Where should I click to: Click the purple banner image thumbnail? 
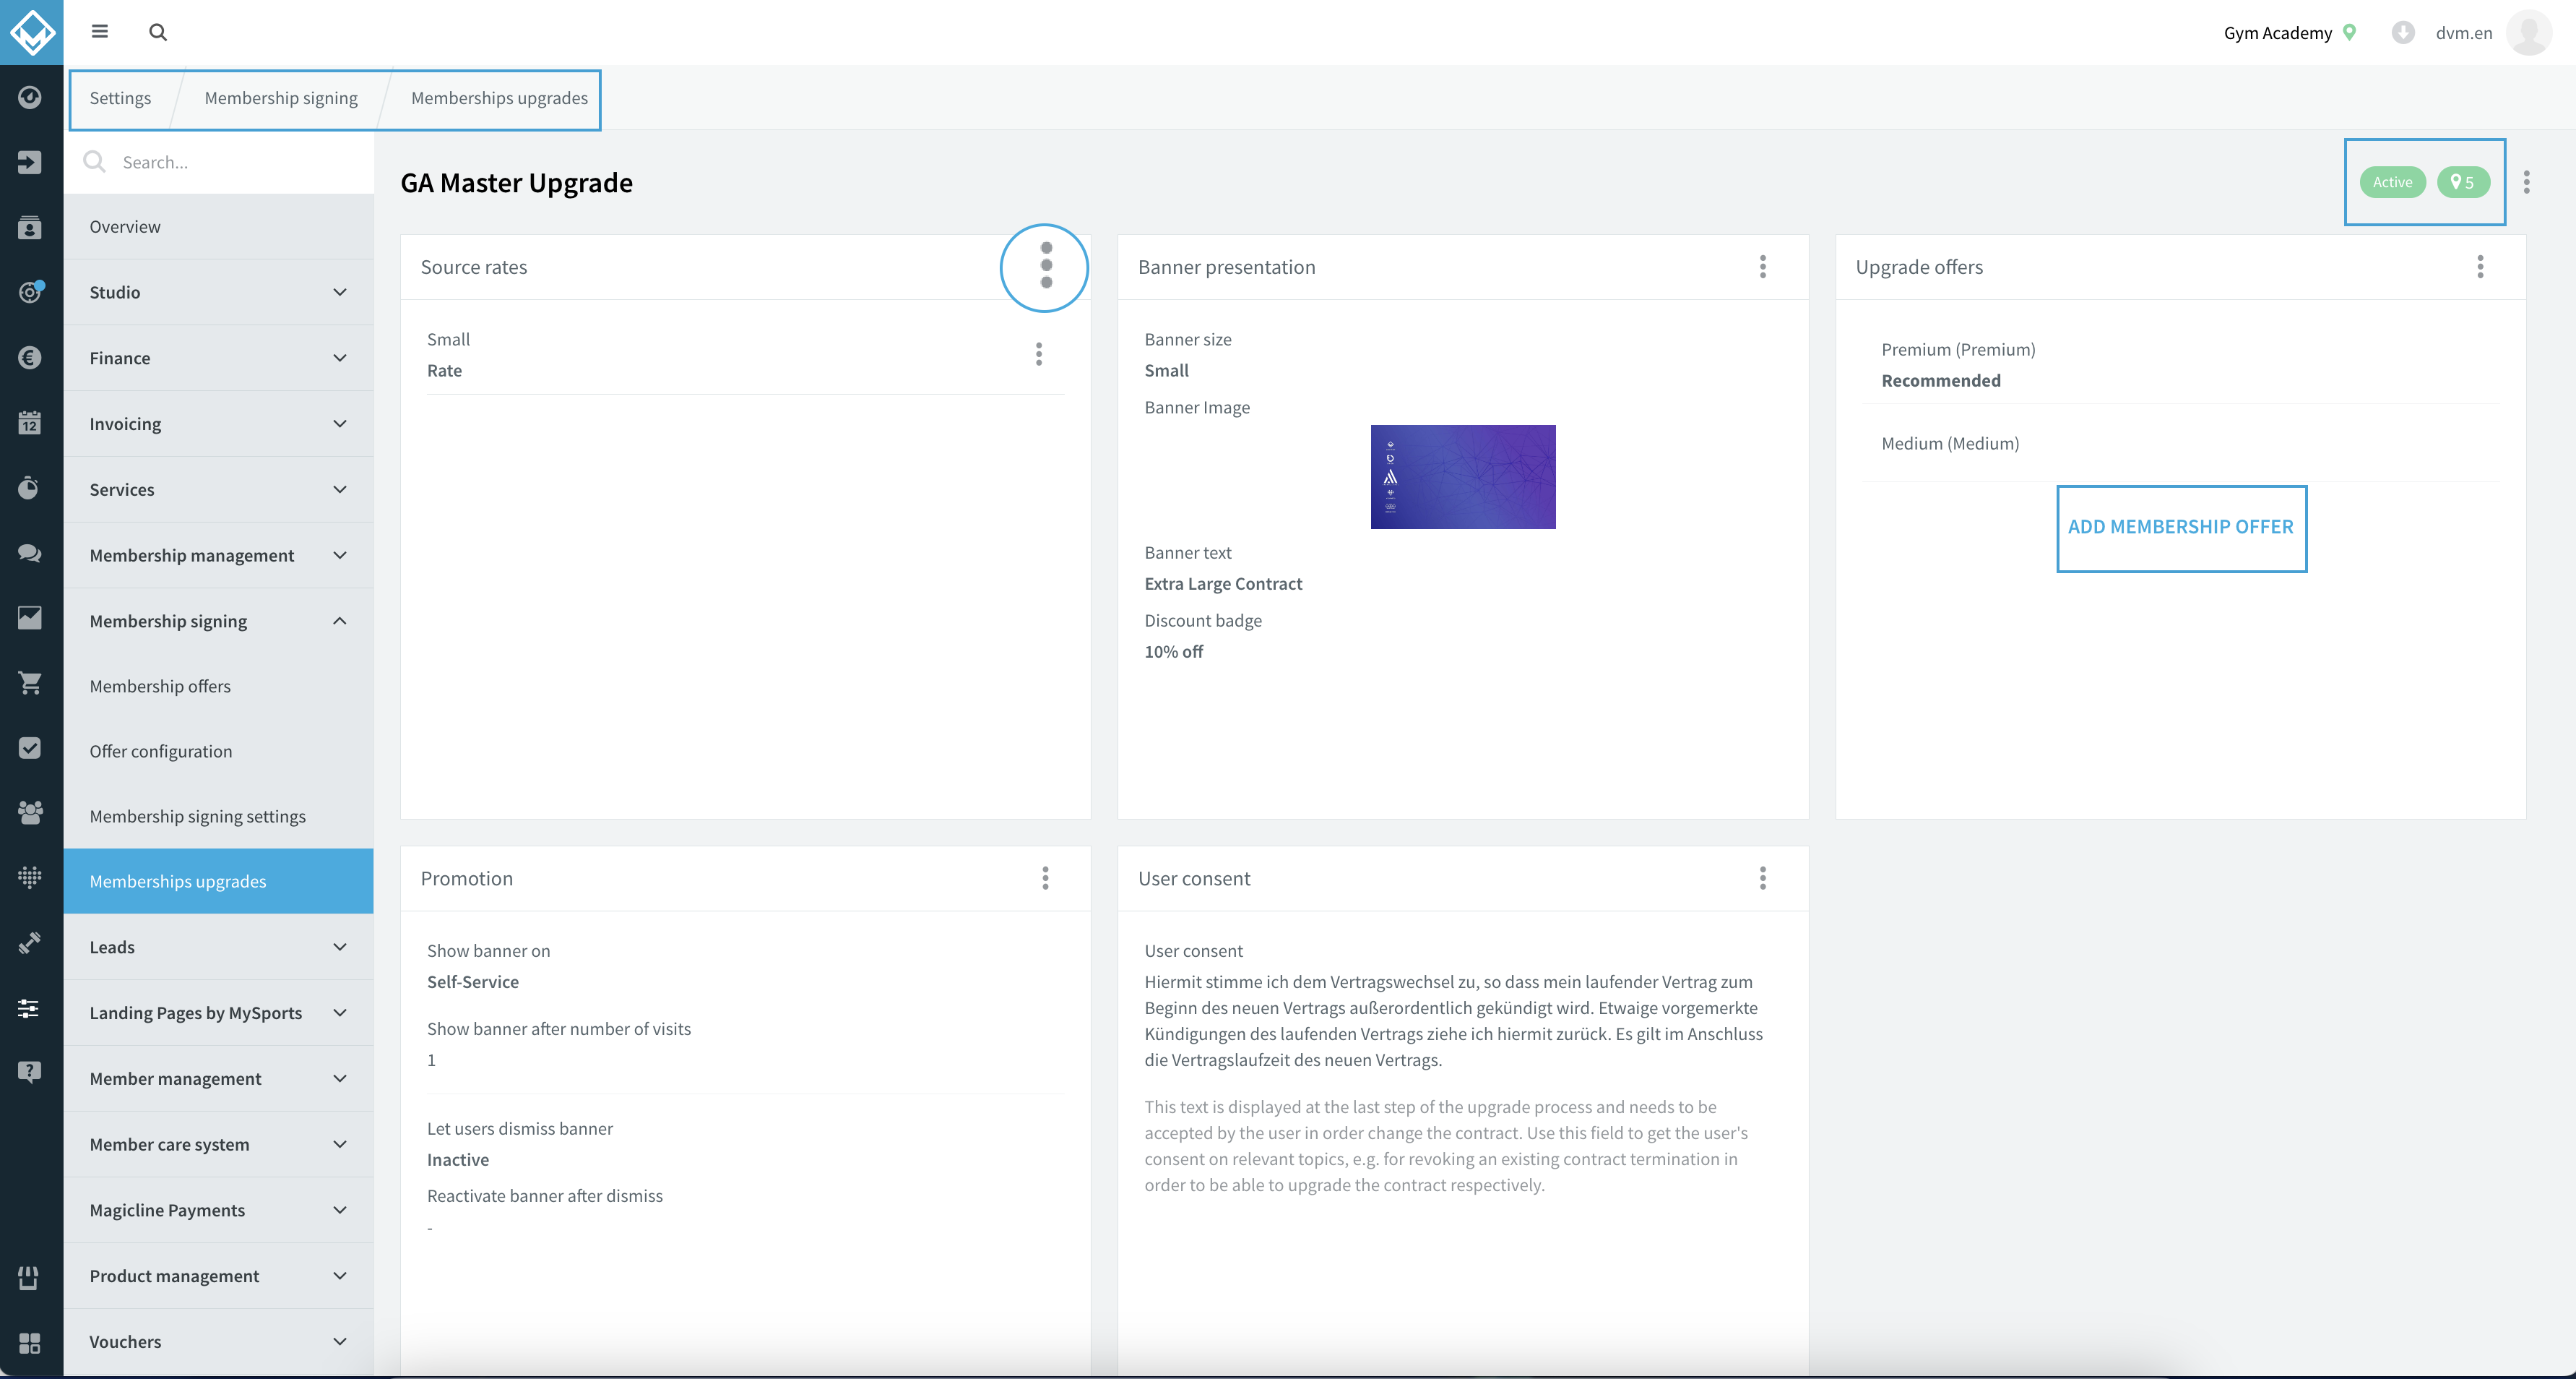point(1462,476)
